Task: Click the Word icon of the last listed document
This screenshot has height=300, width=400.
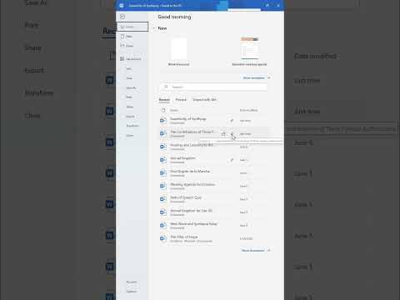Action: [x=163, y=238]
